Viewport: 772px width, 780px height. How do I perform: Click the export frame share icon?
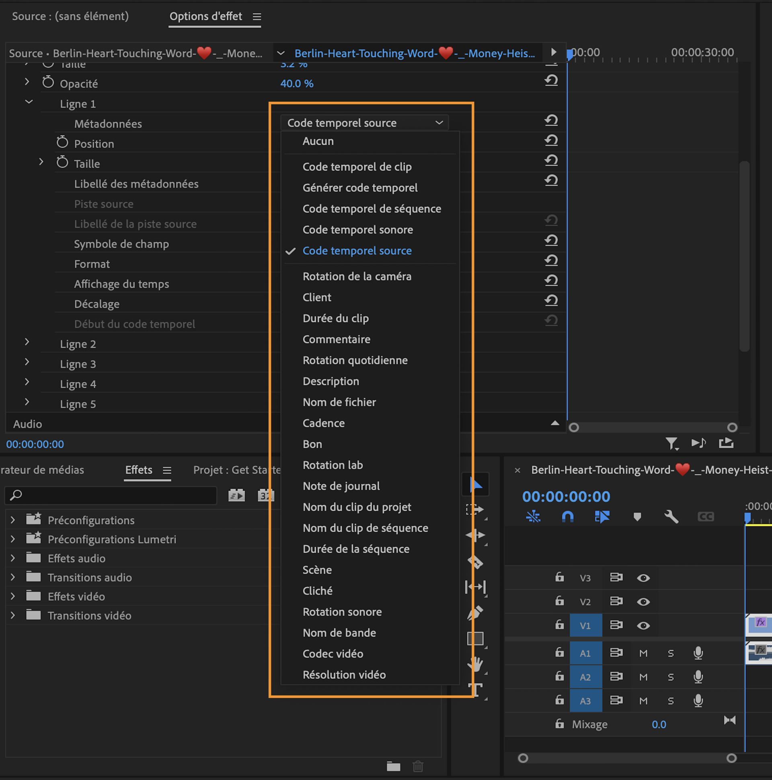[726, 443]
